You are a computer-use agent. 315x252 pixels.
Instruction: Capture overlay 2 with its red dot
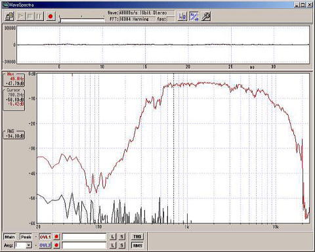56,245
